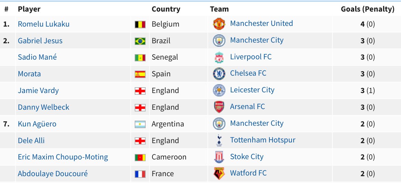Click the Watford FC club crest
The height and width of the screenshot is (183, 401).
coord(219,173)
